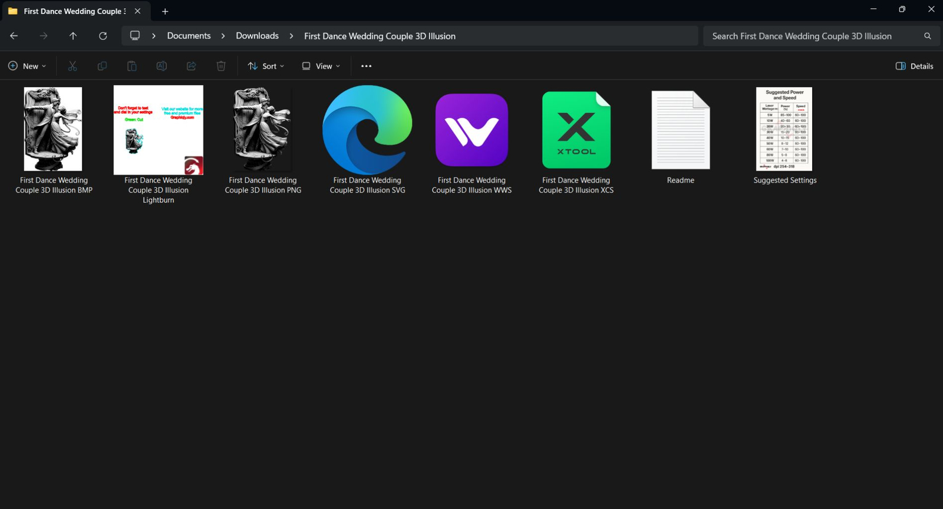Viewport: 943px width, 509px height.
Task: Click the First Dance Wedding Couple 3D Illusion breadcrumb
Action: pyautogui.click(x=380, y=36)
